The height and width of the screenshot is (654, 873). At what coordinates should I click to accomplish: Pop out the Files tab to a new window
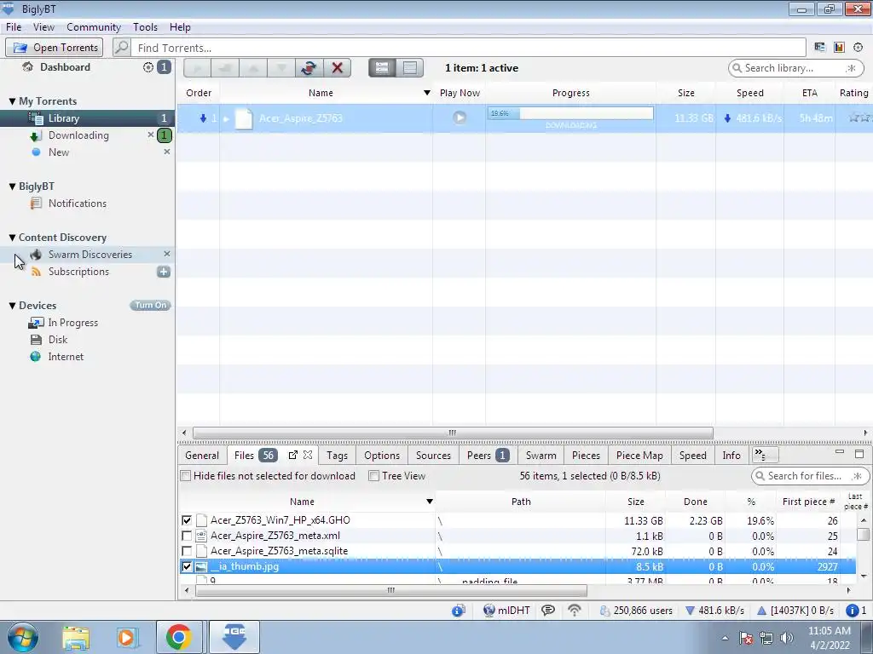293,455
